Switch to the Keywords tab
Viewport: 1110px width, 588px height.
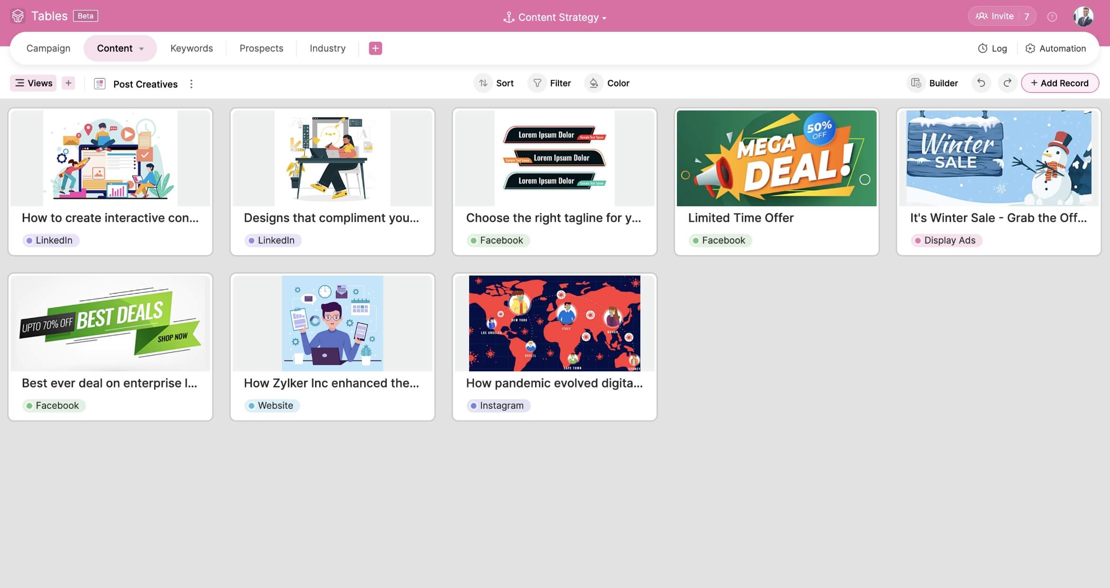click(x=191, y=48)
